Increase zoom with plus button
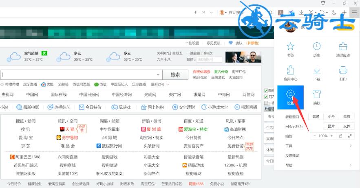The height and width of the screenshot is (188, 360). click(x=331, y=136)
